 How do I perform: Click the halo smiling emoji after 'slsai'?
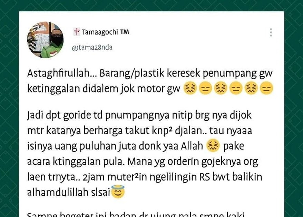tap(118, 192)
